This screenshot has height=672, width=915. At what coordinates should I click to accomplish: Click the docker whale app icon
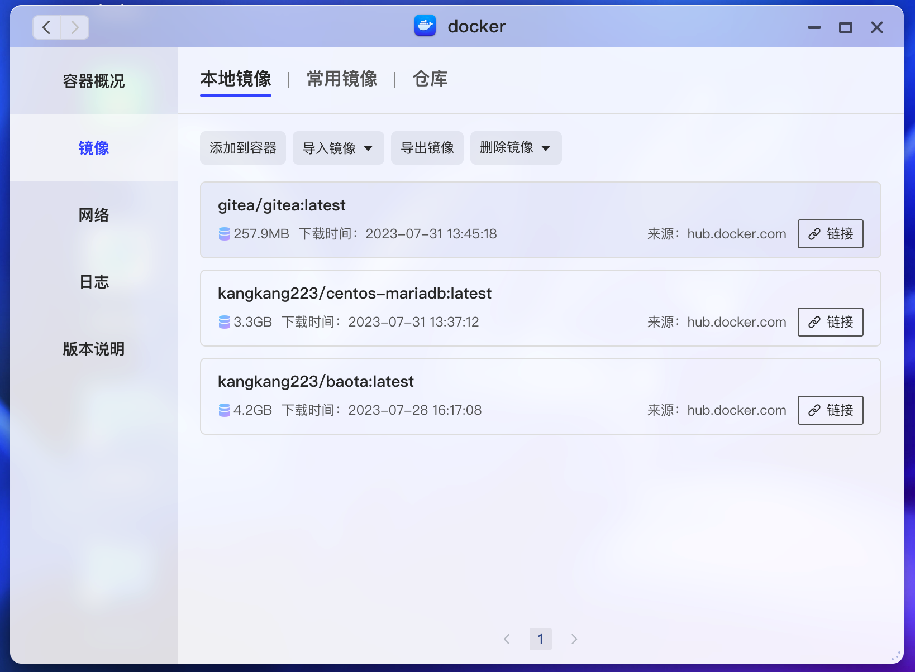coord(425,26)
